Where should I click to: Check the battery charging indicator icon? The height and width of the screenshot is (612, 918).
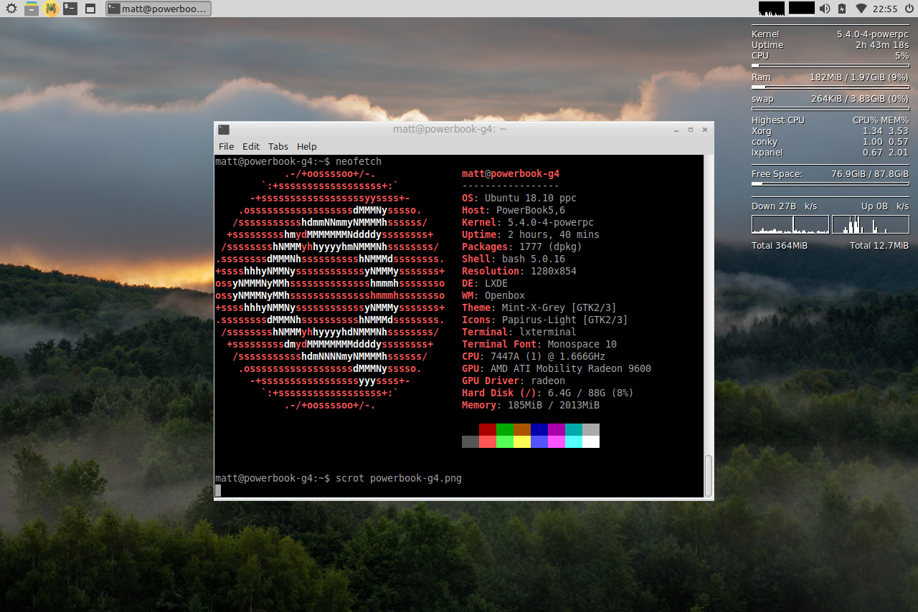(842, 9)
